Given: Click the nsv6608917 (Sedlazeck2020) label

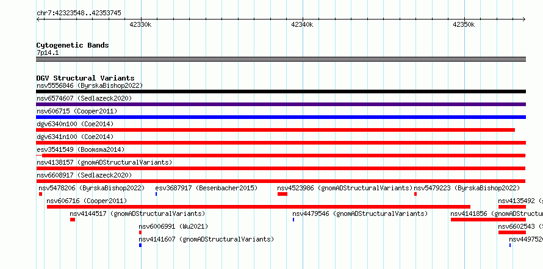Looking at the screenshot, I should (84, 175).
